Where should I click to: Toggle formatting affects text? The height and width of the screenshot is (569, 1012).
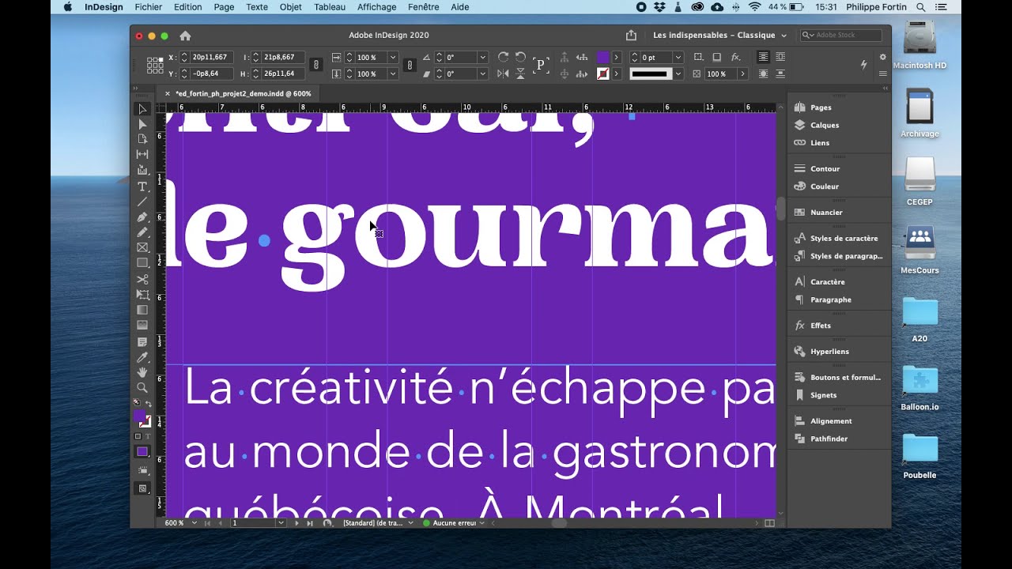click(x=148, y=436)
